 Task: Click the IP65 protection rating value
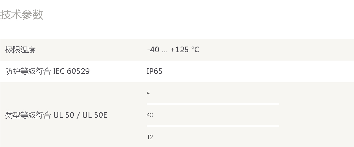[154, 71]
